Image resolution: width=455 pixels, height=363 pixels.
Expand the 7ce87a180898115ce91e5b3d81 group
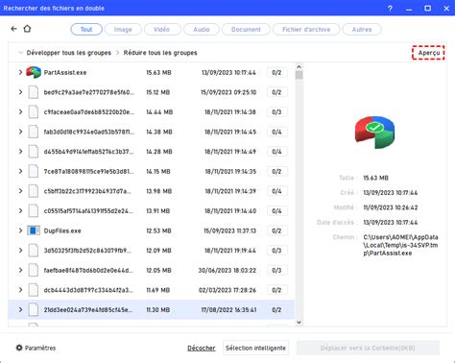click(x=20, y=171)
